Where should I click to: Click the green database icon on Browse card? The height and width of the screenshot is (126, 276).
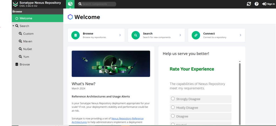(75, 35)
